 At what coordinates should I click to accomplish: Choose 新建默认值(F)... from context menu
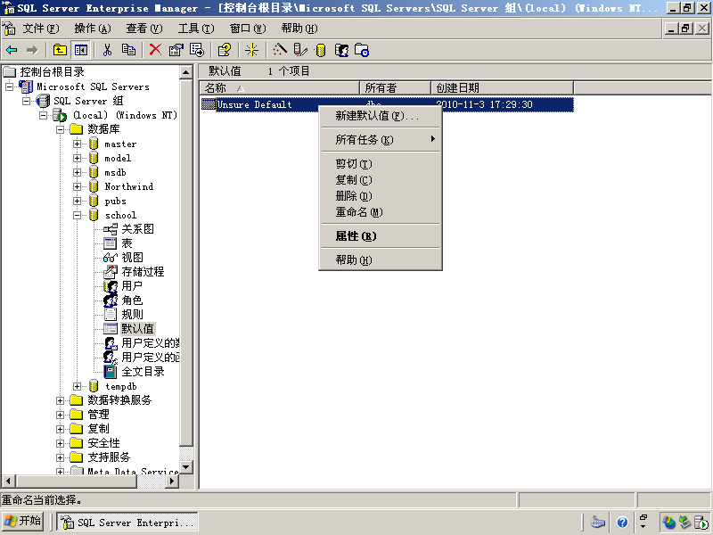381,116
